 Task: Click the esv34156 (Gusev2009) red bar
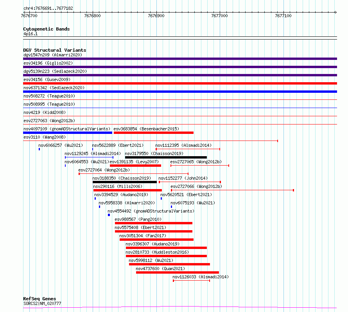[180, 83]
